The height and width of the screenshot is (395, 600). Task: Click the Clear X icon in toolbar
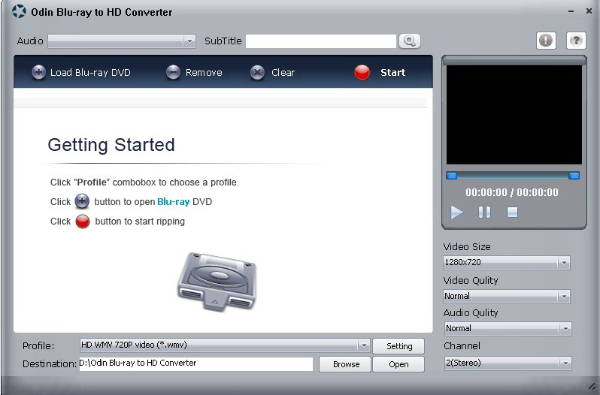coord(257,72)
